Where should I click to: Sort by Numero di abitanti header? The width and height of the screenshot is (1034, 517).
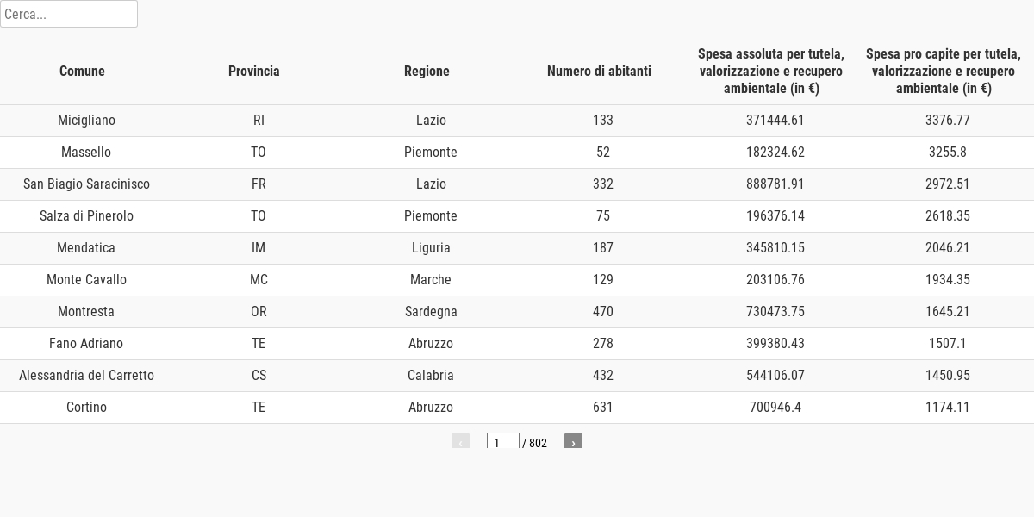(x=599, y=72)
